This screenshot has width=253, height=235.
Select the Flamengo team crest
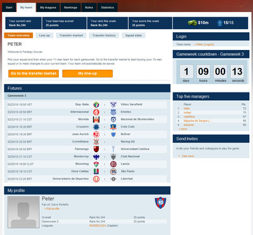coord(96,149)
